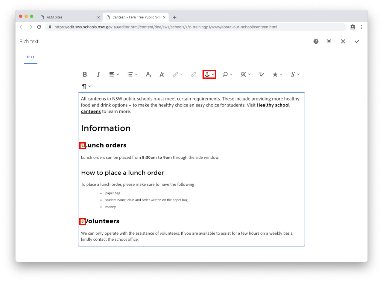The height and width of the screenshot is (282, 383).
Task: Click the To place a lunch order sentence
Action: point(138,184)
